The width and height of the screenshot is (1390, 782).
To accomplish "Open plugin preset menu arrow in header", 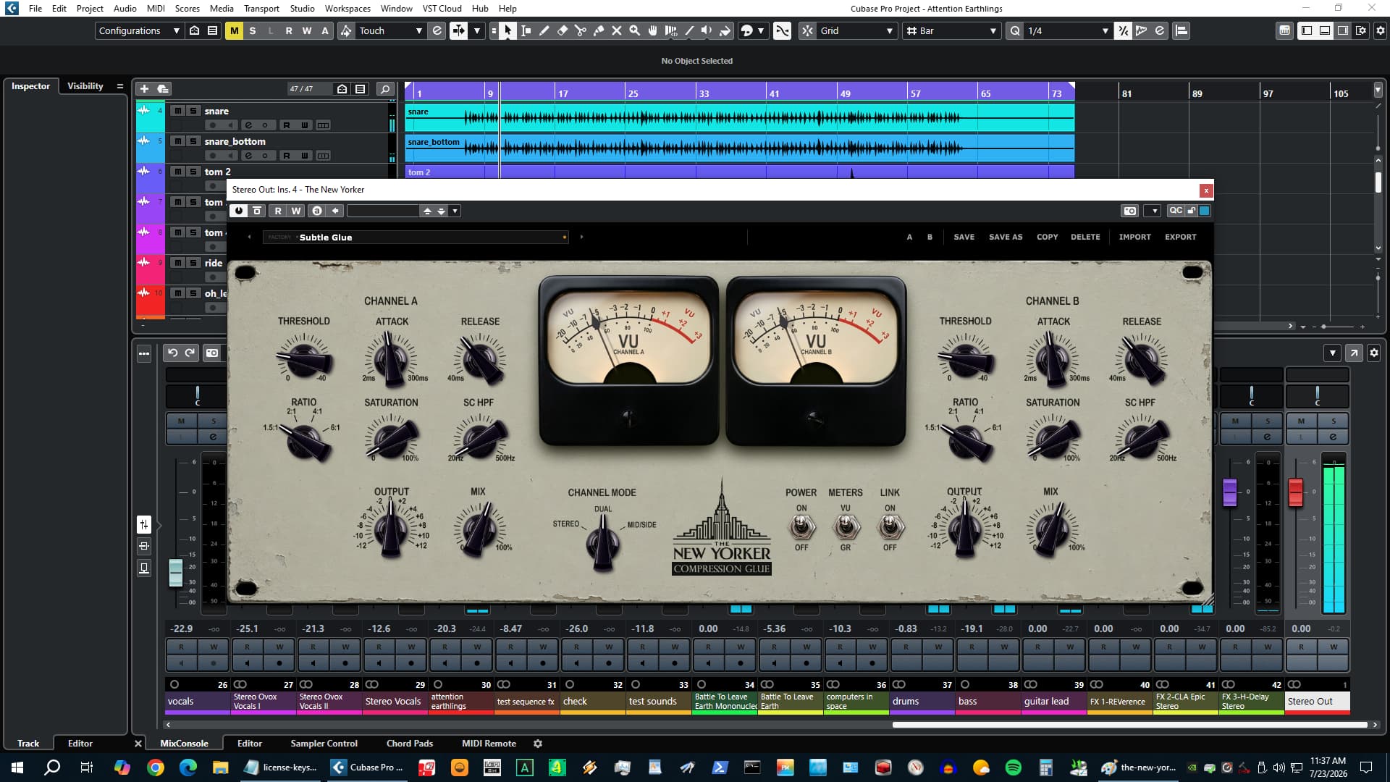I will pyautogui.click(x=455, y=211).
